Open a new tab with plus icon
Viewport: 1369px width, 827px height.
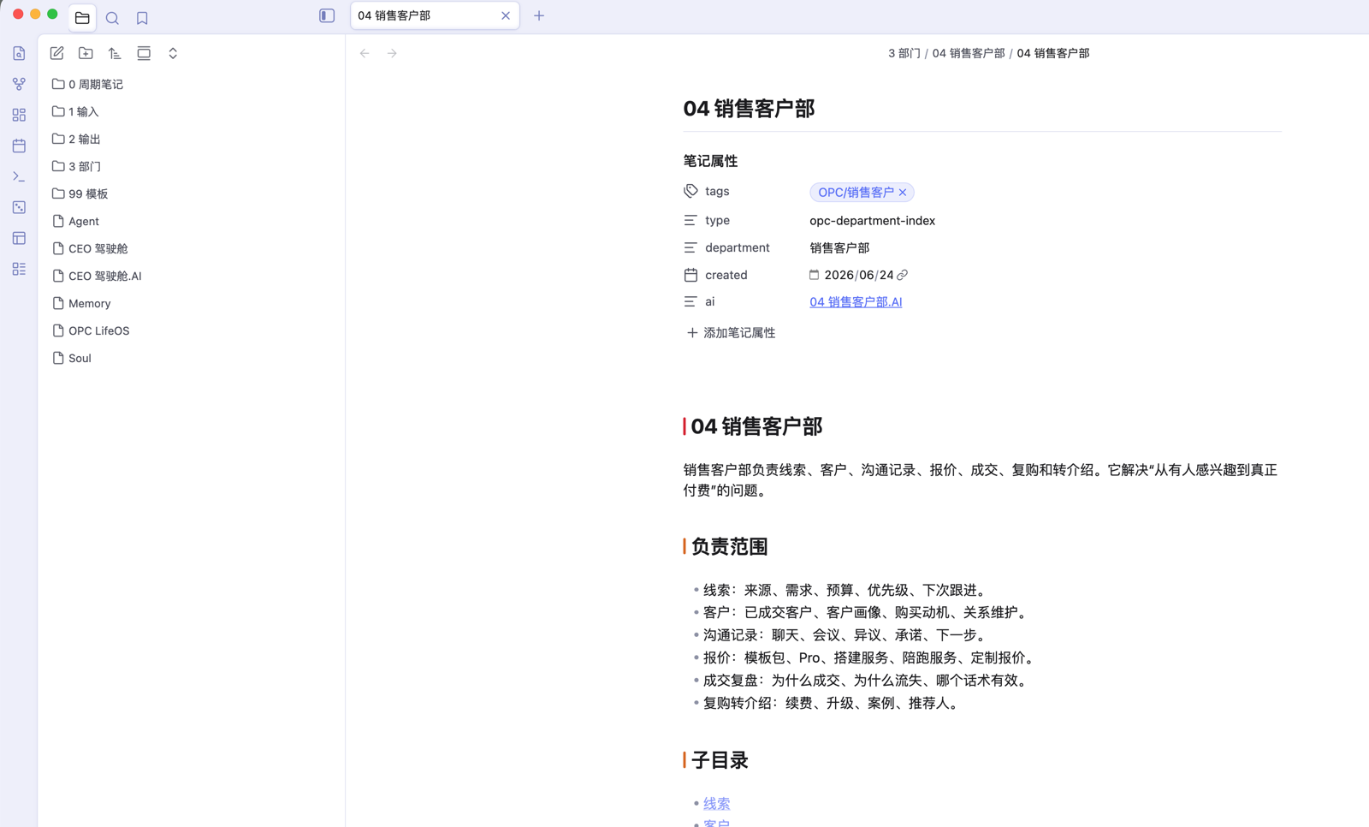coord(539,15)
